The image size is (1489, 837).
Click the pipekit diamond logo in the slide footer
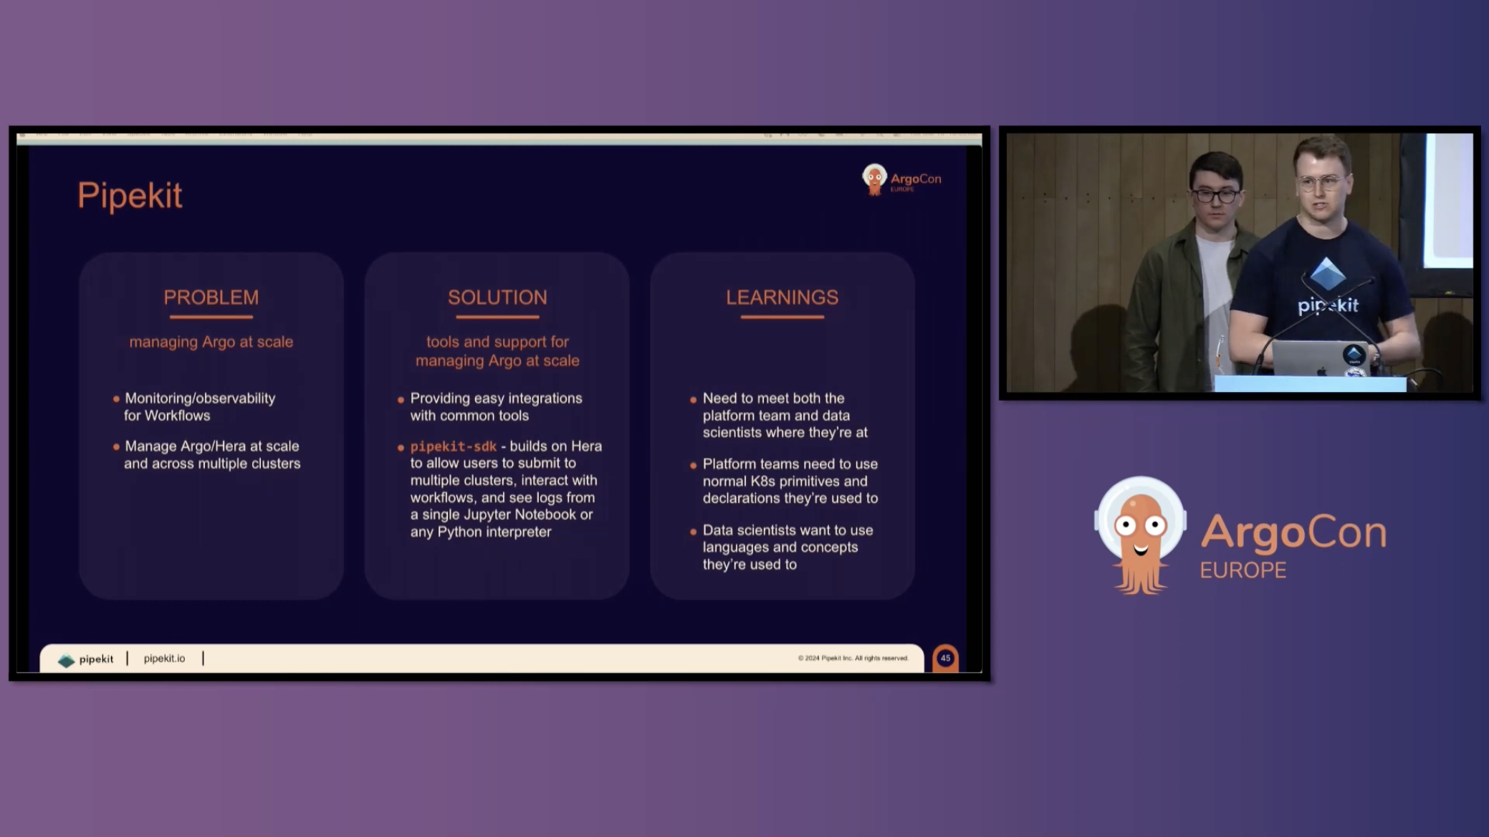coord(67,658)
